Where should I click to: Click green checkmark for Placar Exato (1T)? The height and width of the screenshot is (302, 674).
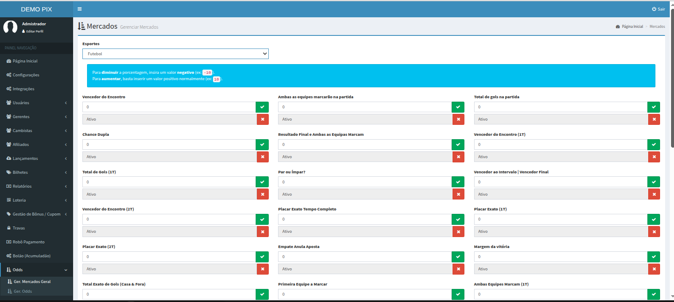[x=653, y=219]
